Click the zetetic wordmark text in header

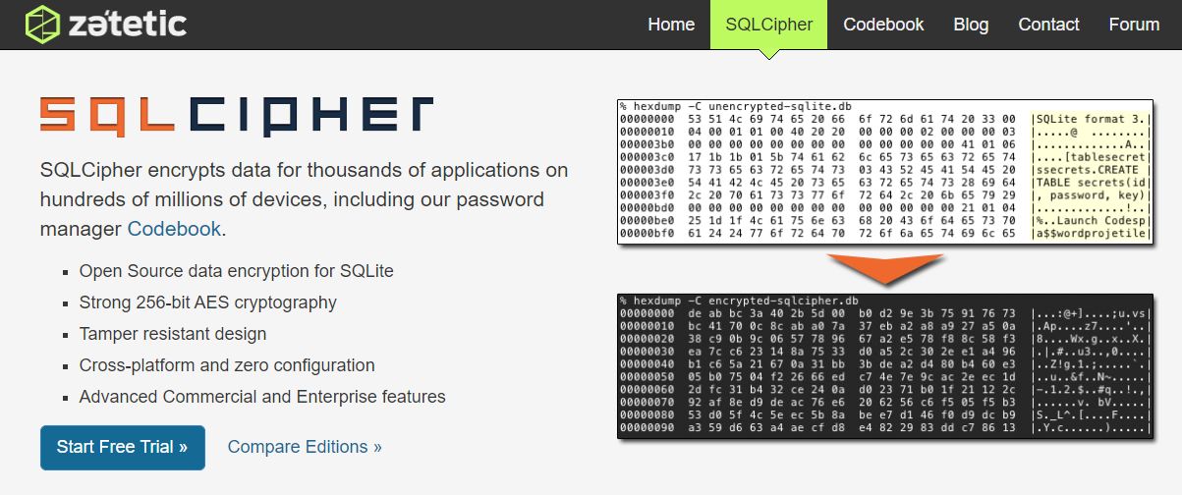127,24
